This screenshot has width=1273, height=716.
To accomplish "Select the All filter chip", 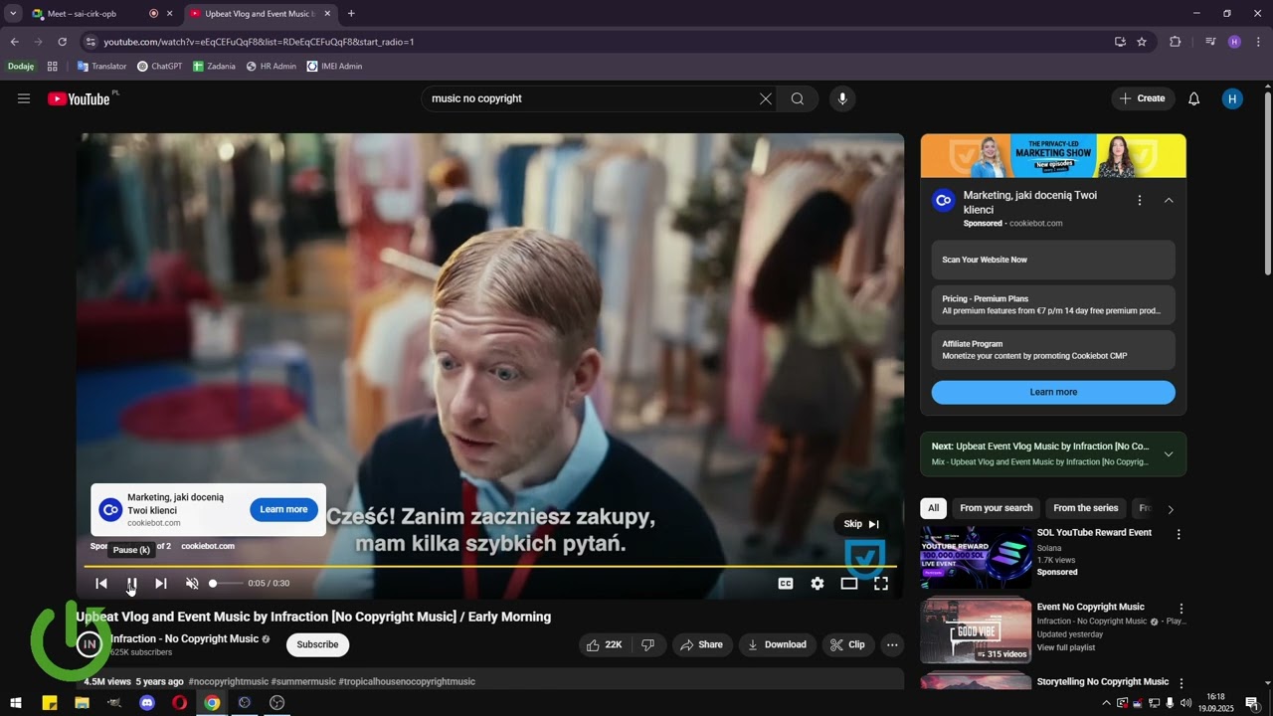I will [x=933, y=508].
